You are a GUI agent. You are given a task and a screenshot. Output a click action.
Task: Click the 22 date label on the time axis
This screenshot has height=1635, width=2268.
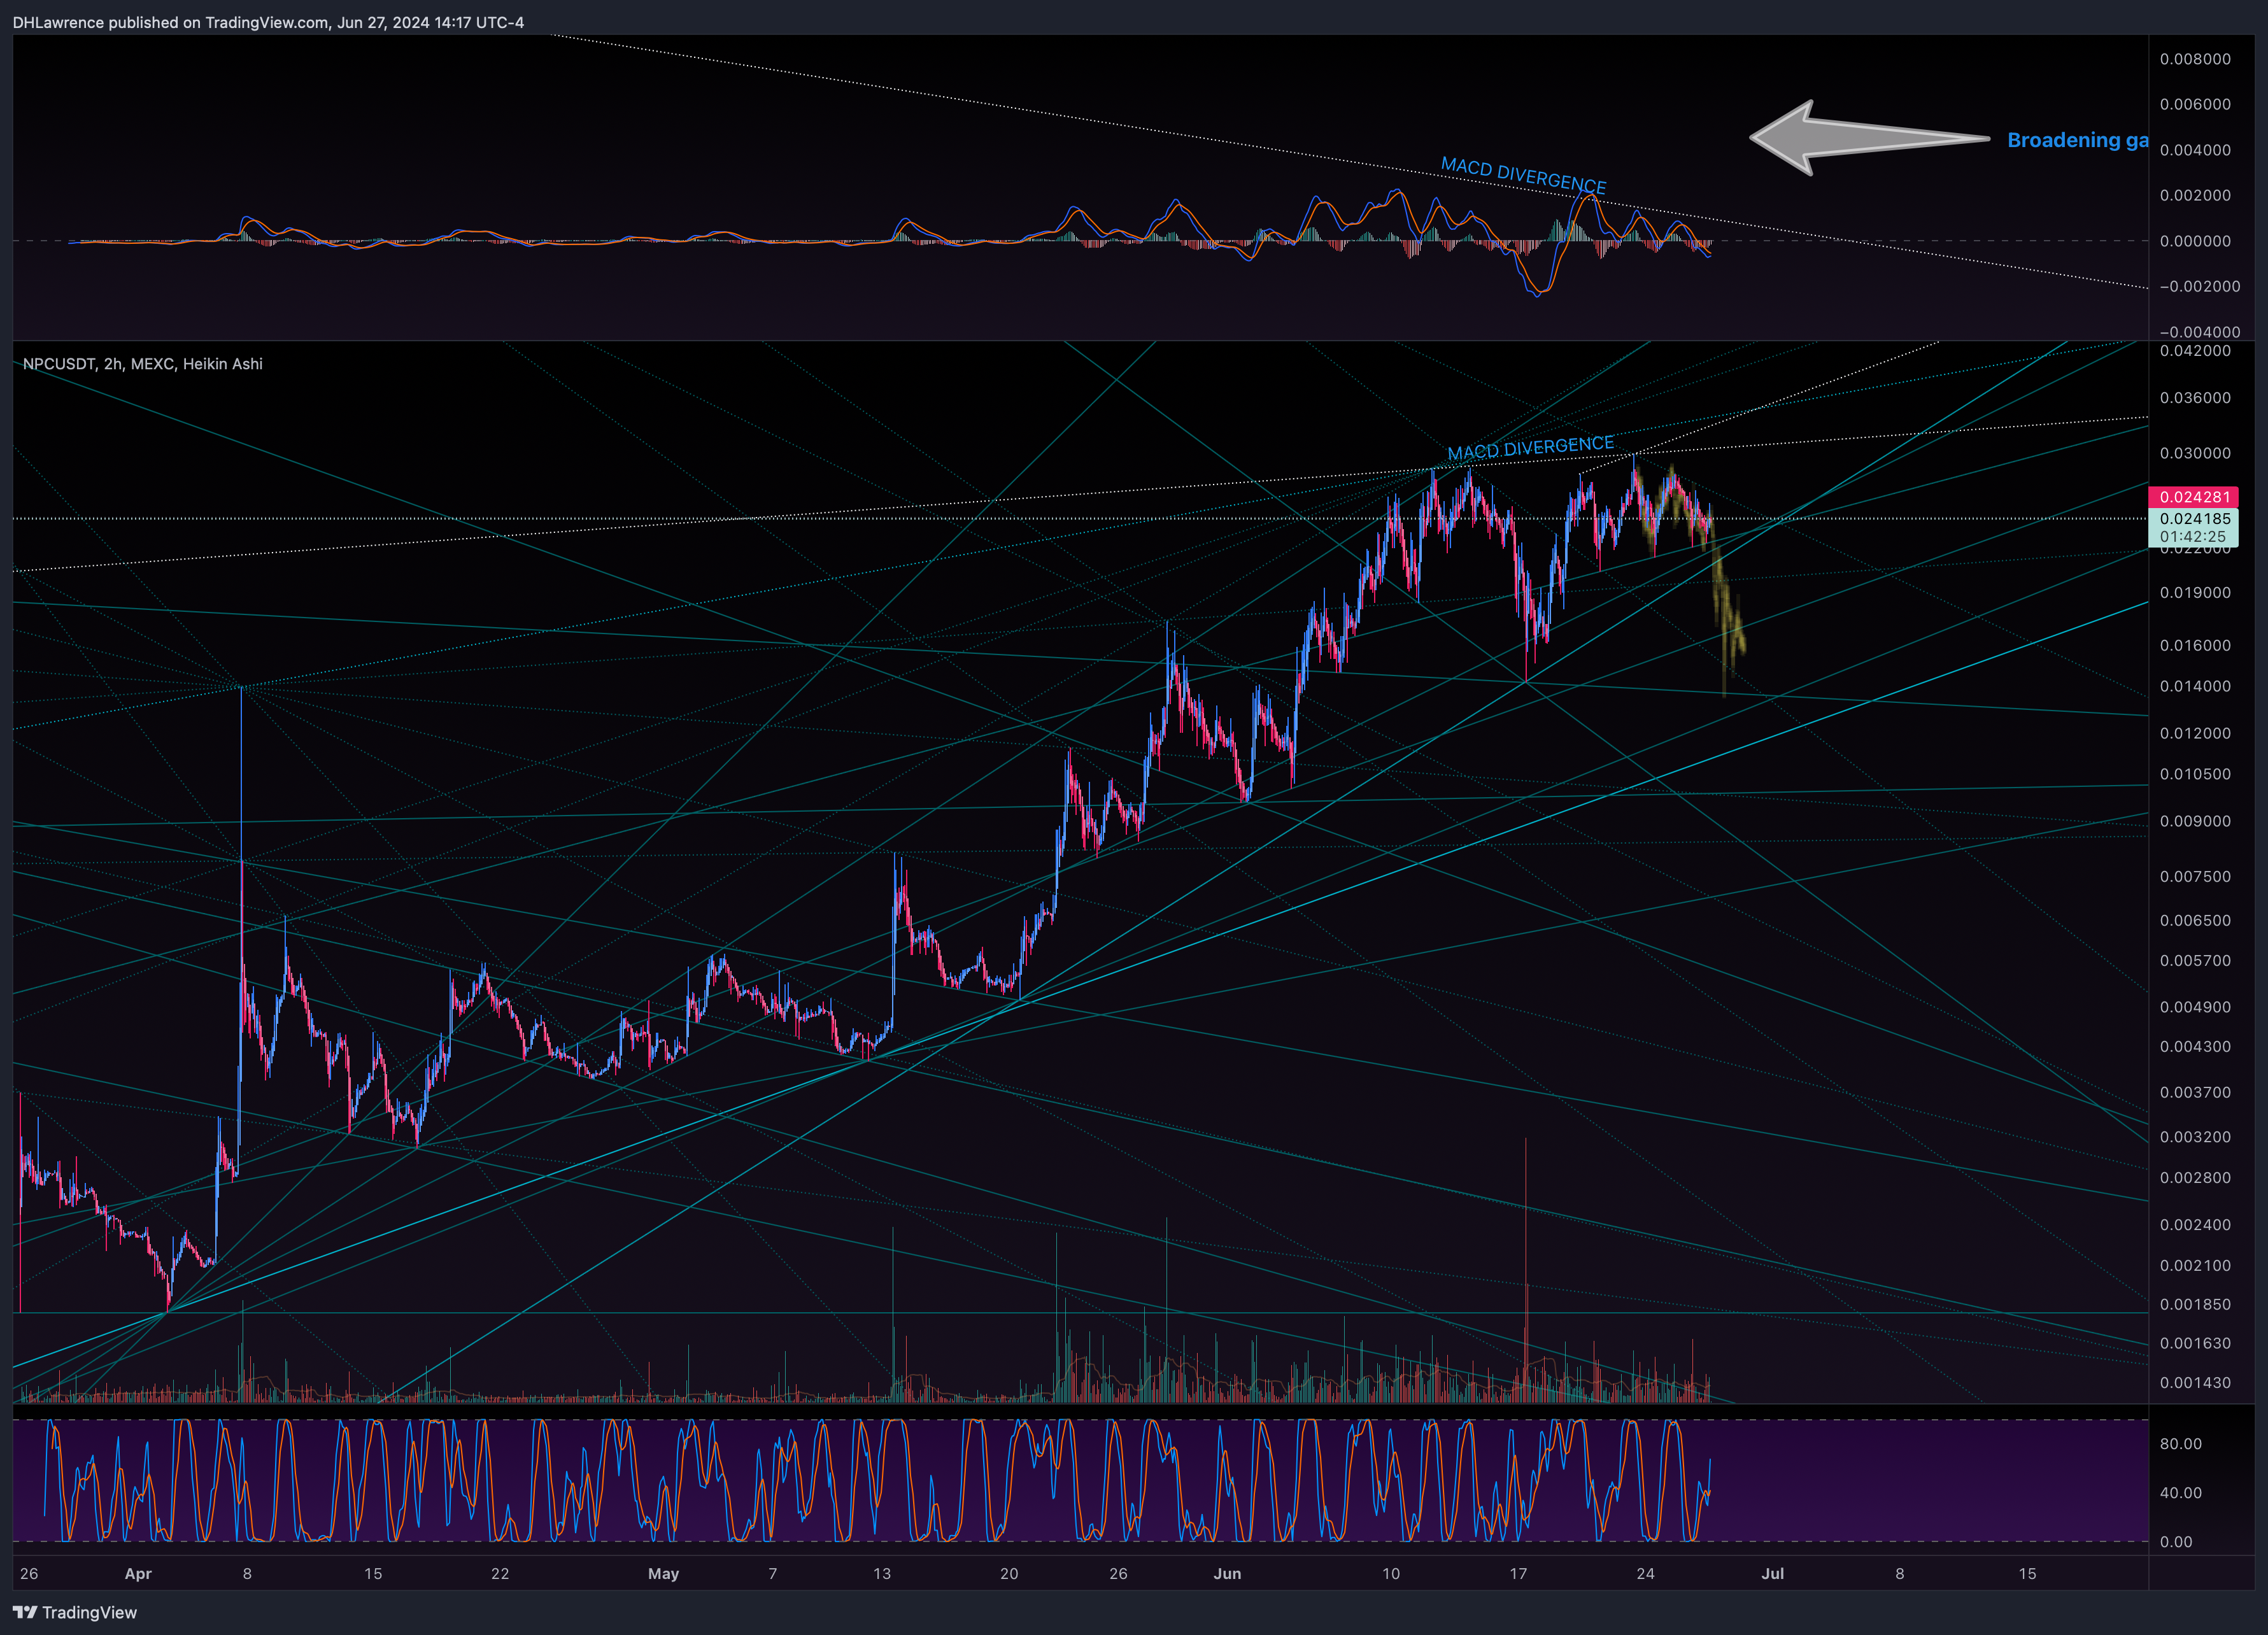tap(500, 1574)
